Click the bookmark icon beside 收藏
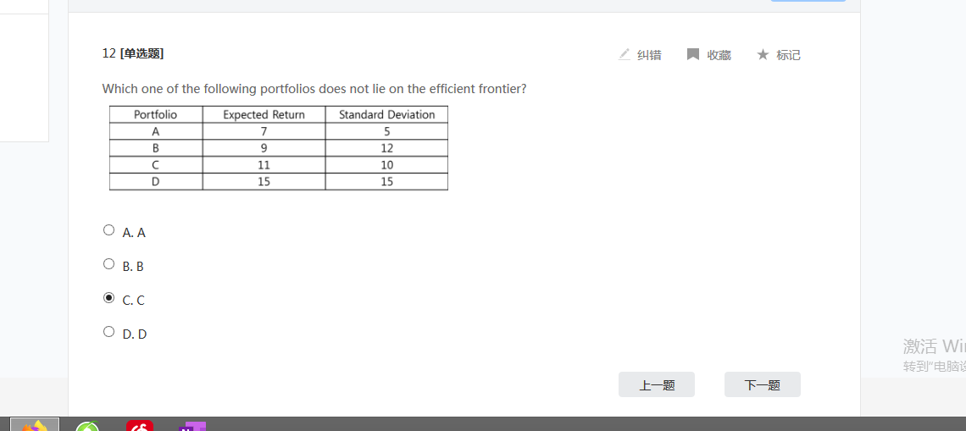The width and height of the screenshot is (966, 431). pos(693,54)
